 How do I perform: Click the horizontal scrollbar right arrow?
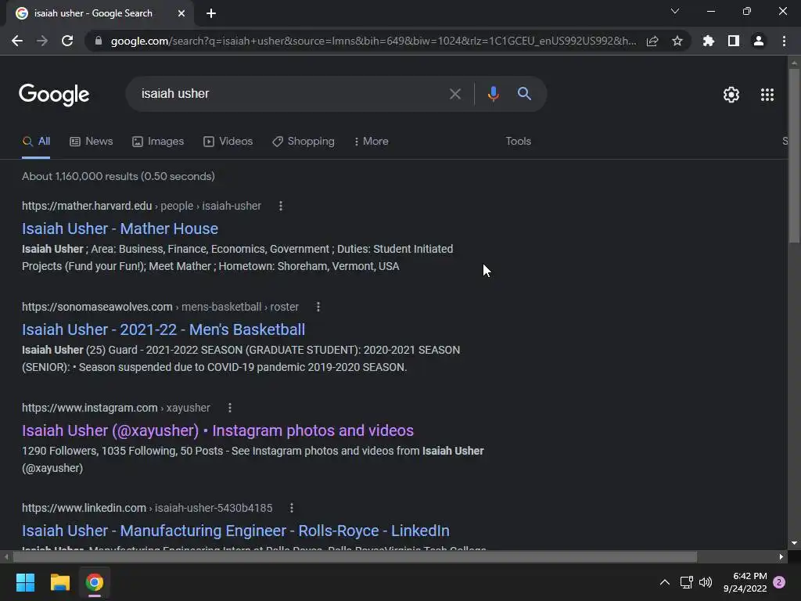tap(781, 556)
